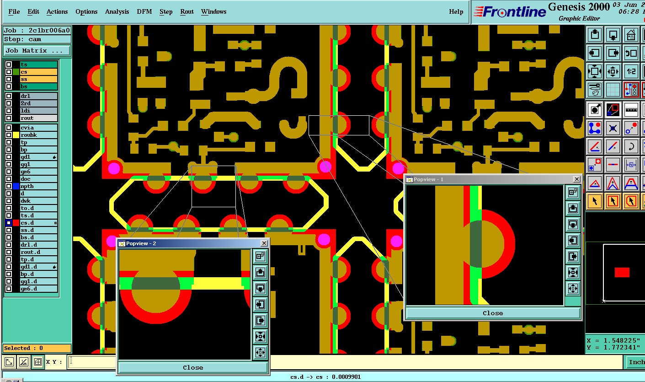
Task: Click the dimension width bracket icon
Action: tap(631, 165)
